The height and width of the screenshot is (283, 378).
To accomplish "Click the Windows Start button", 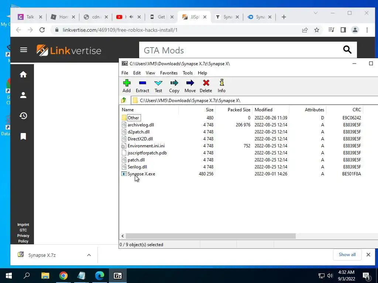I will tap(9, 276).
